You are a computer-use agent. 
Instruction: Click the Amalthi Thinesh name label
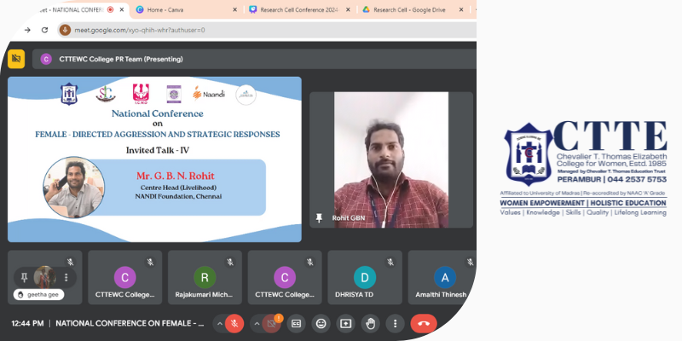click(x=441, y=294)
